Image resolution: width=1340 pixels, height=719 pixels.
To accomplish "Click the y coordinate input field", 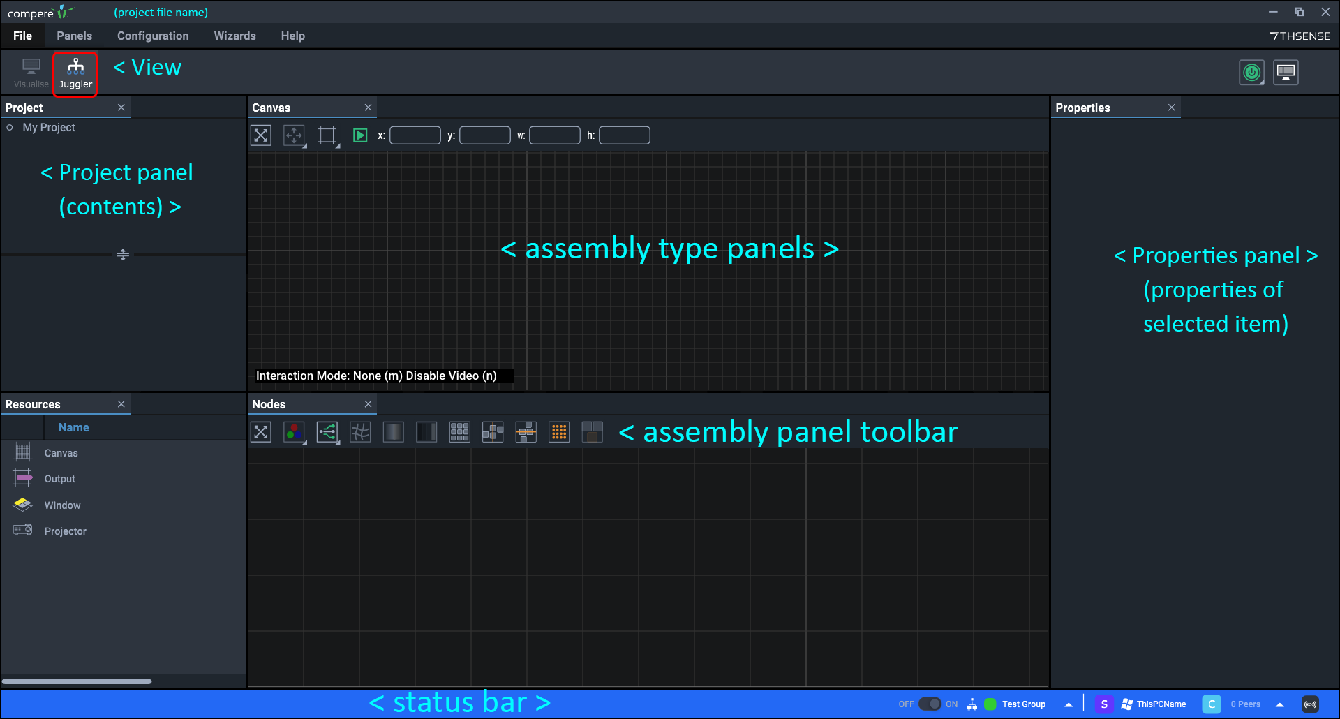I will tap(485, 135).
